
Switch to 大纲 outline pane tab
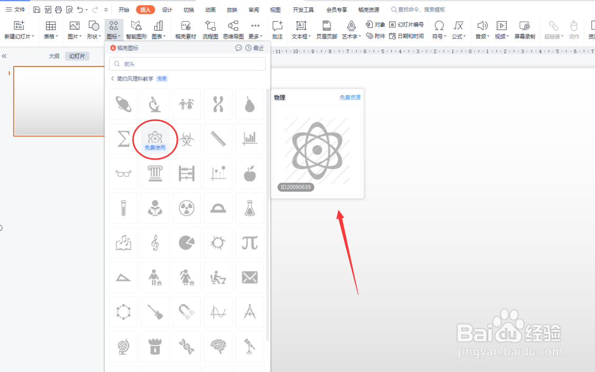pyautogui.click(x=54, y=56)
